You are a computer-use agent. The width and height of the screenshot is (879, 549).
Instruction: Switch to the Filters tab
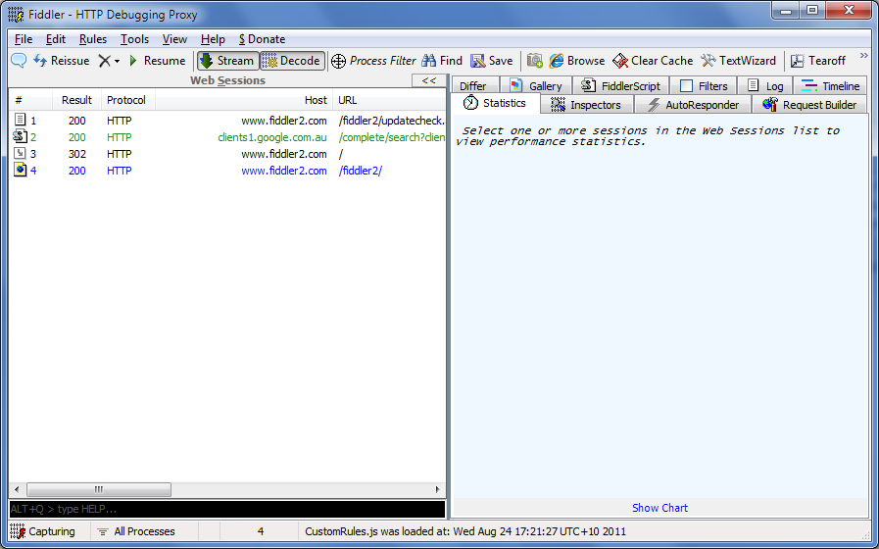(703, 86)
